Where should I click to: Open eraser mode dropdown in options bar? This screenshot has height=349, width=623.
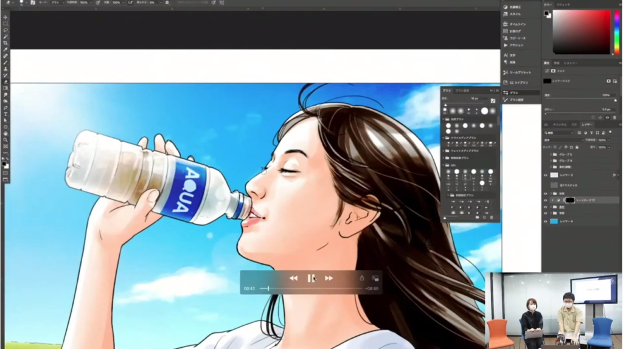[x=57, y=3]
